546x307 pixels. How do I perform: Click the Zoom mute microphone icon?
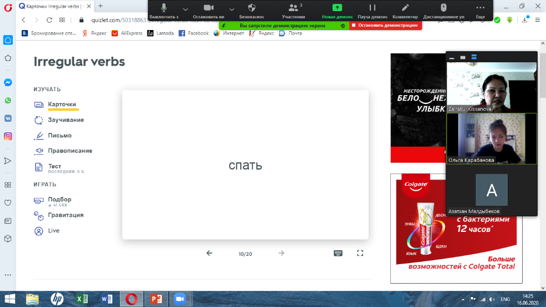(163, 8)
